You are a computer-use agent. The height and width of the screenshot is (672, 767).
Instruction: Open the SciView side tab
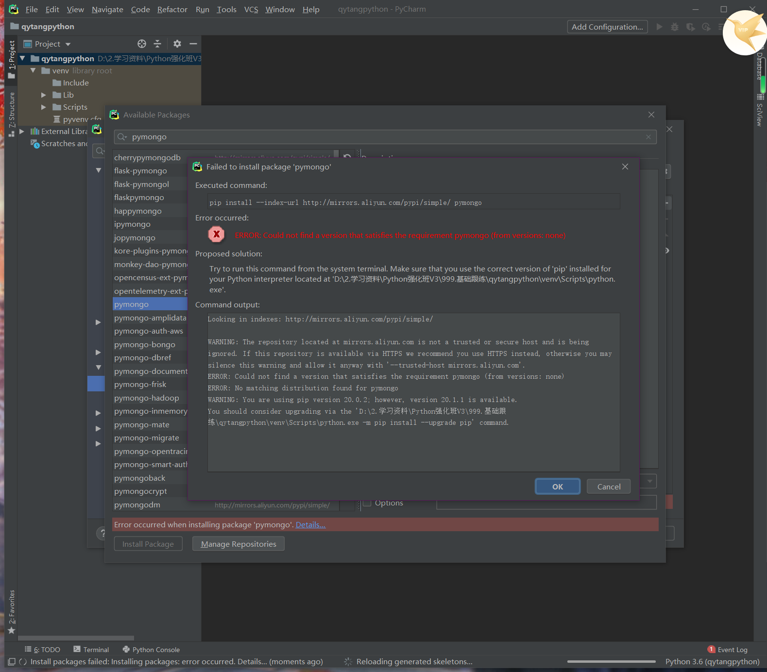pos(760,110)
